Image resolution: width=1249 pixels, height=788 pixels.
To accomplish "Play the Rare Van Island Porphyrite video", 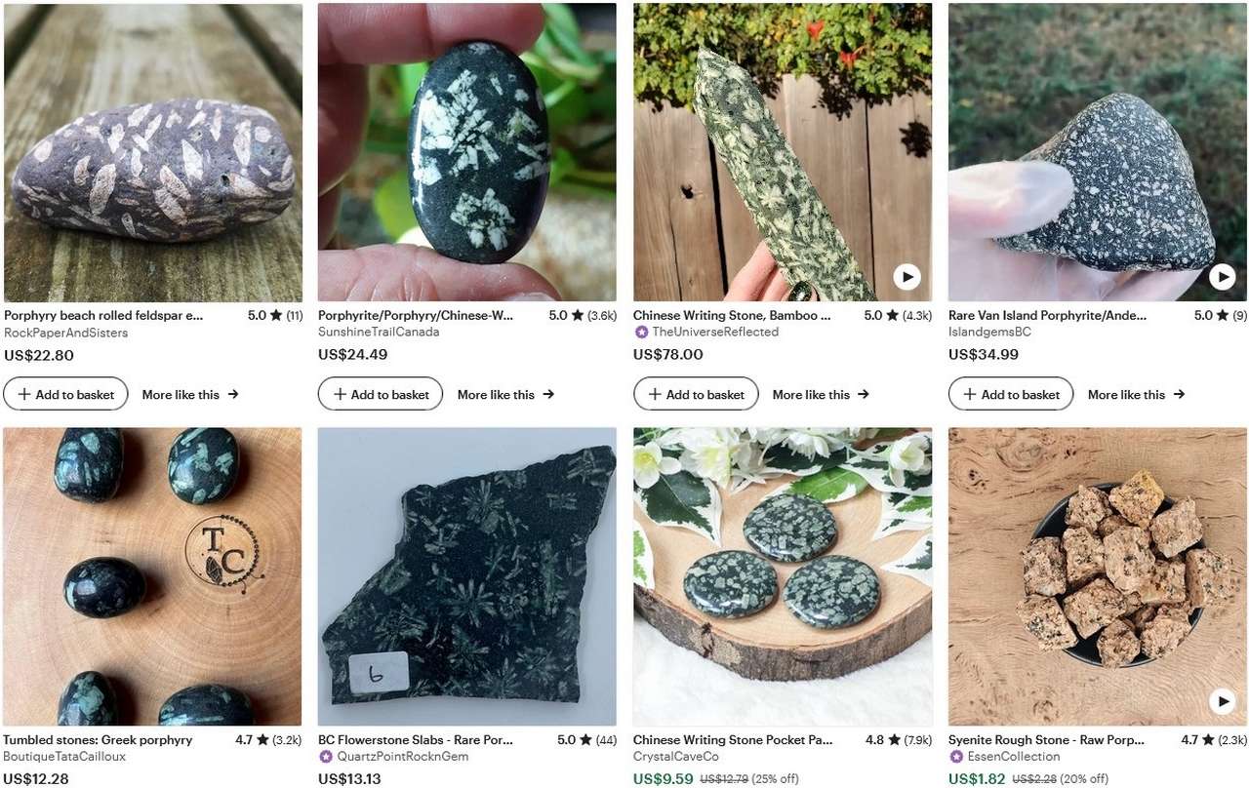I will [x=1223, y=276].
